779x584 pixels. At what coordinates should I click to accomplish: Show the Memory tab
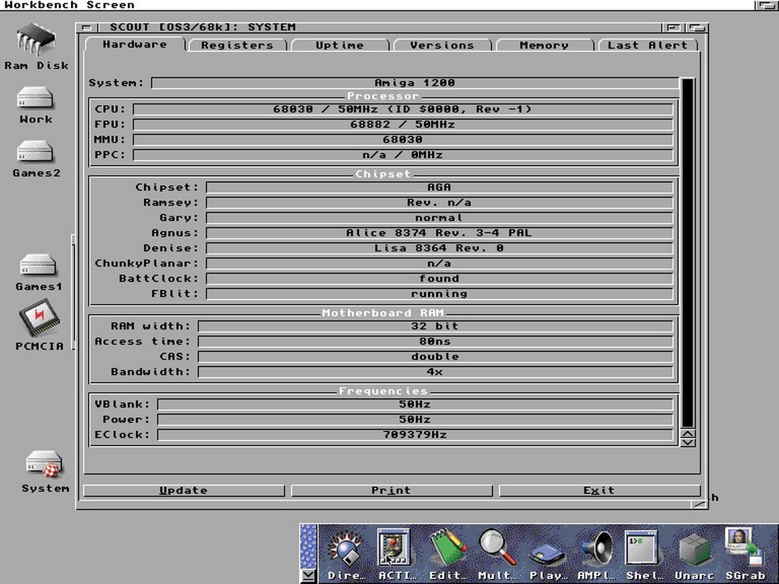pos(544,45)
